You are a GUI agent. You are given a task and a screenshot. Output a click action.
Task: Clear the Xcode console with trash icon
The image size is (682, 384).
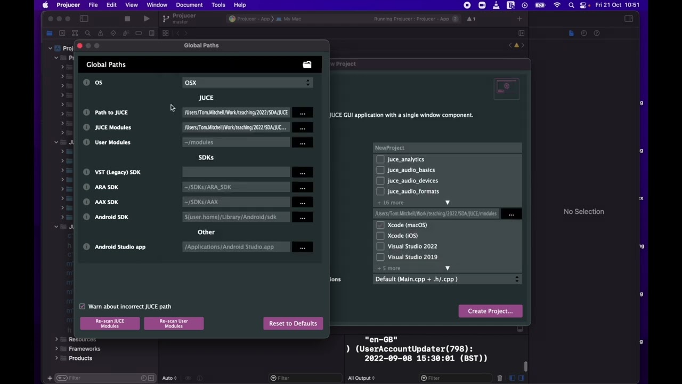click(500, 378)
